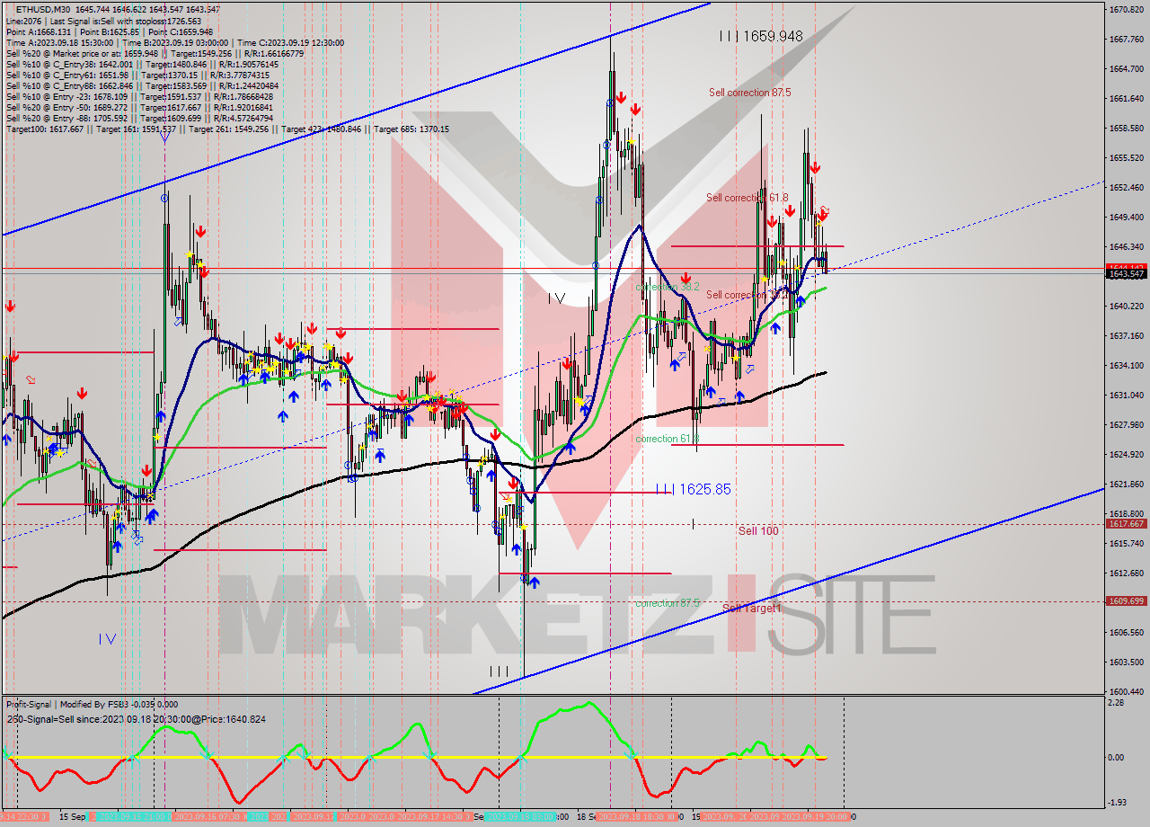Select the Sell %20 @ Entry -50 line
This screenshot has width=1150, height=827.
point(139,107)
